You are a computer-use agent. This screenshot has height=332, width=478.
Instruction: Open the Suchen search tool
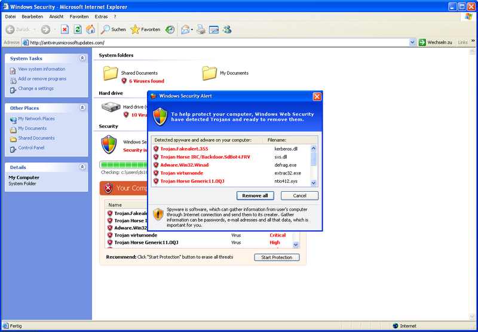point(113,29)
